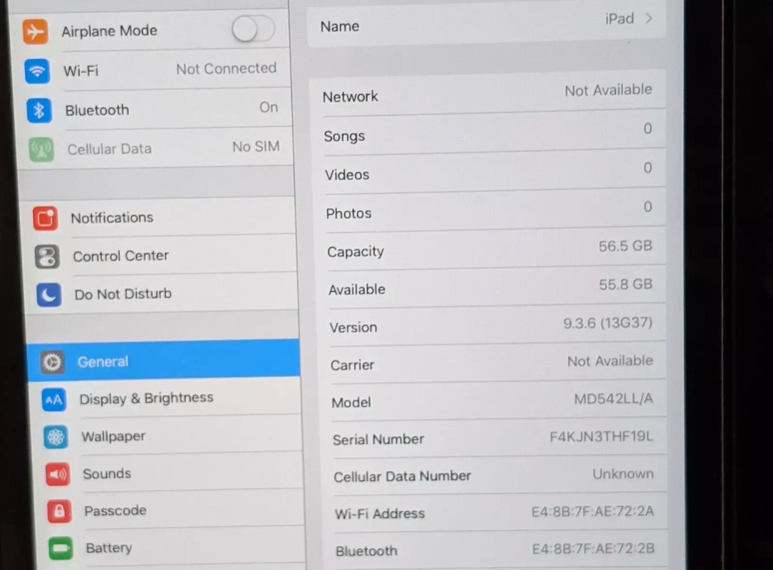Select Do Not Disturb in sidebar
This screenshot has width=773, height=570.
123,294
